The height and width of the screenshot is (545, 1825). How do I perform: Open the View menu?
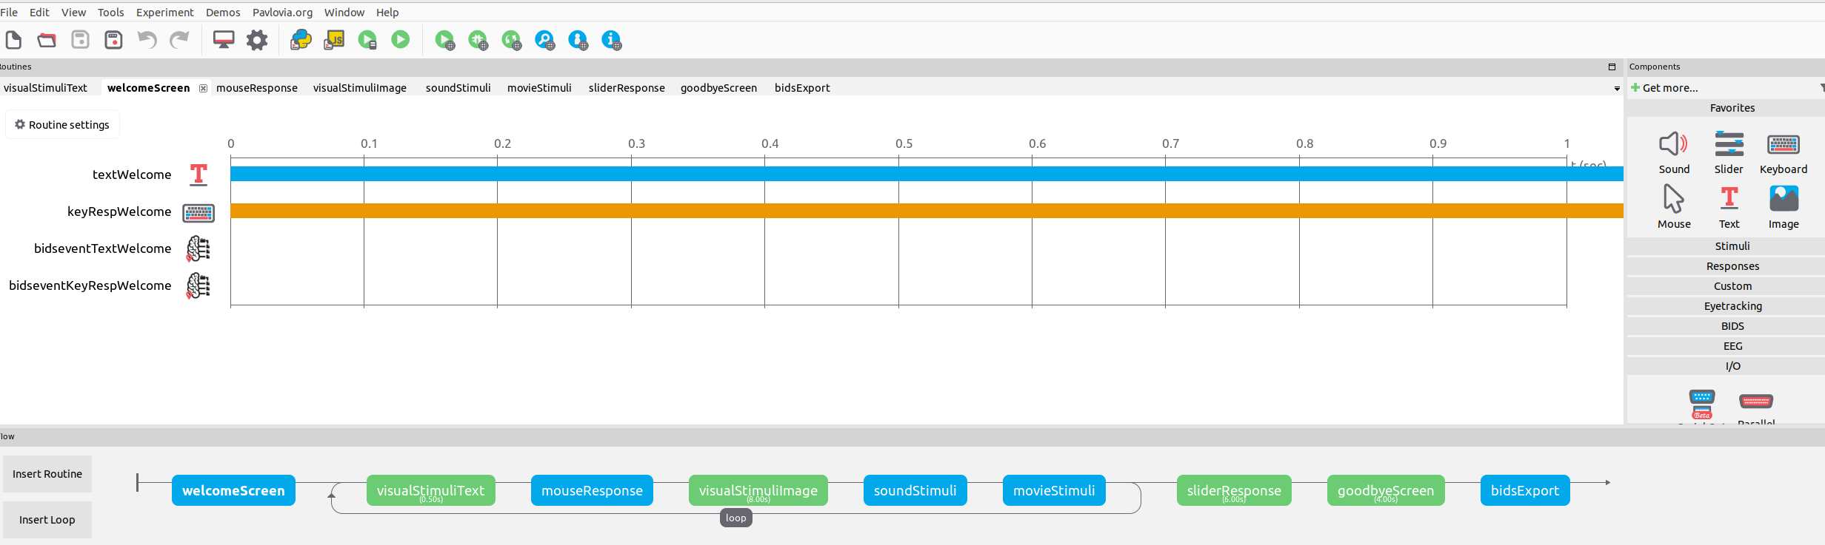[73, 13]
